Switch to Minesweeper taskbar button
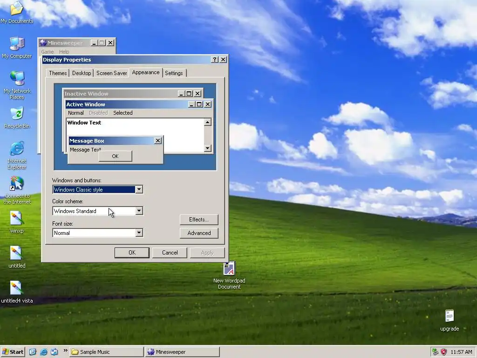 point(182,352)
